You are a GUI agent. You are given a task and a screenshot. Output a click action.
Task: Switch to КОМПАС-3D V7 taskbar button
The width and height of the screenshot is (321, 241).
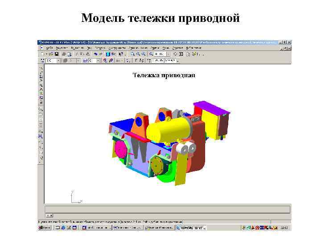191,228
